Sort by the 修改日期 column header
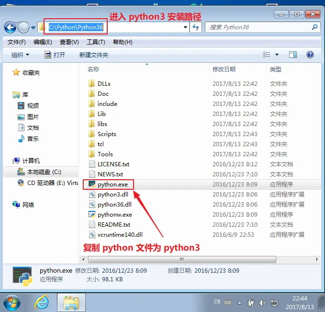The width and height of the screenshot is (325, 312). tap(224, 69)
